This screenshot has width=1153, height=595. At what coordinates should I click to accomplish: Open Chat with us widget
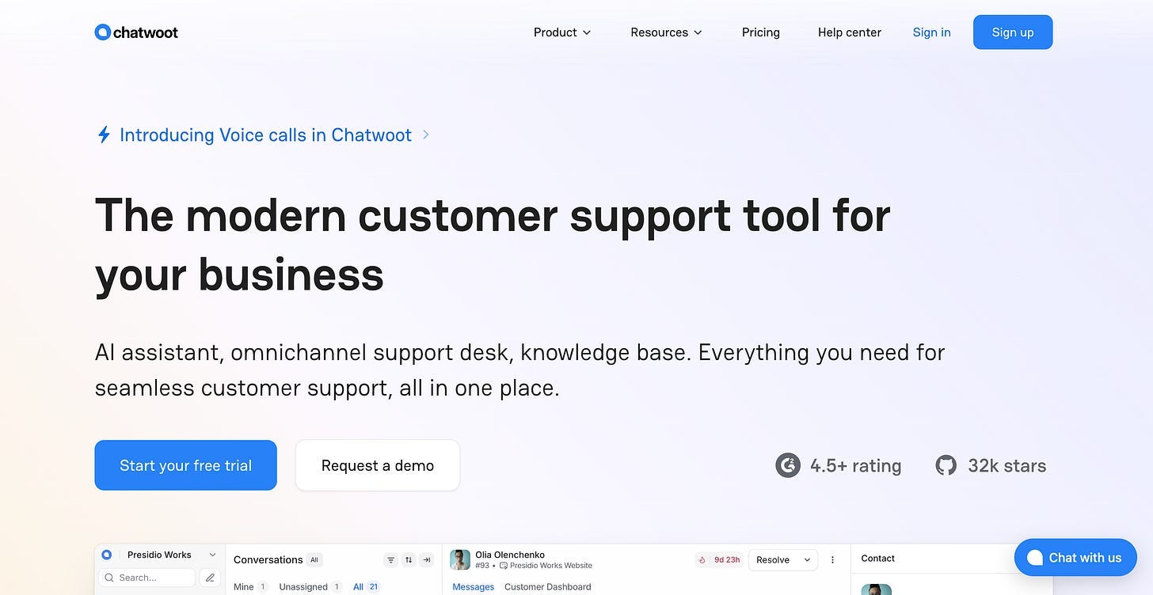(1075, 558)
